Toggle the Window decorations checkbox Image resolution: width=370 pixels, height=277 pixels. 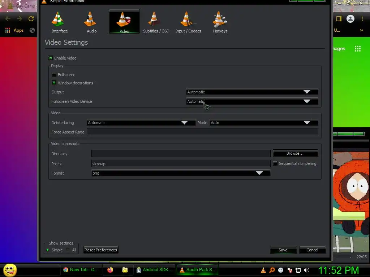[54, 83]
